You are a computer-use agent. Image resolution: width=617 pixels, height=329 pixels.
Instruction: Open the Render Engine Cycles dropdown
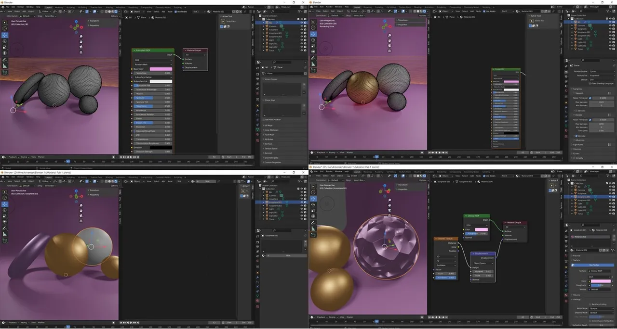point(602,71)
